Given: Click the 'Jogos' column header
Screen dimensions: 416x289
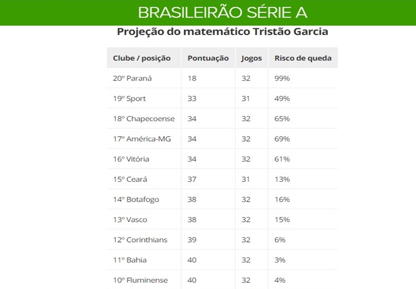Looking at the screenshot, I should click(x=252, y=58).
